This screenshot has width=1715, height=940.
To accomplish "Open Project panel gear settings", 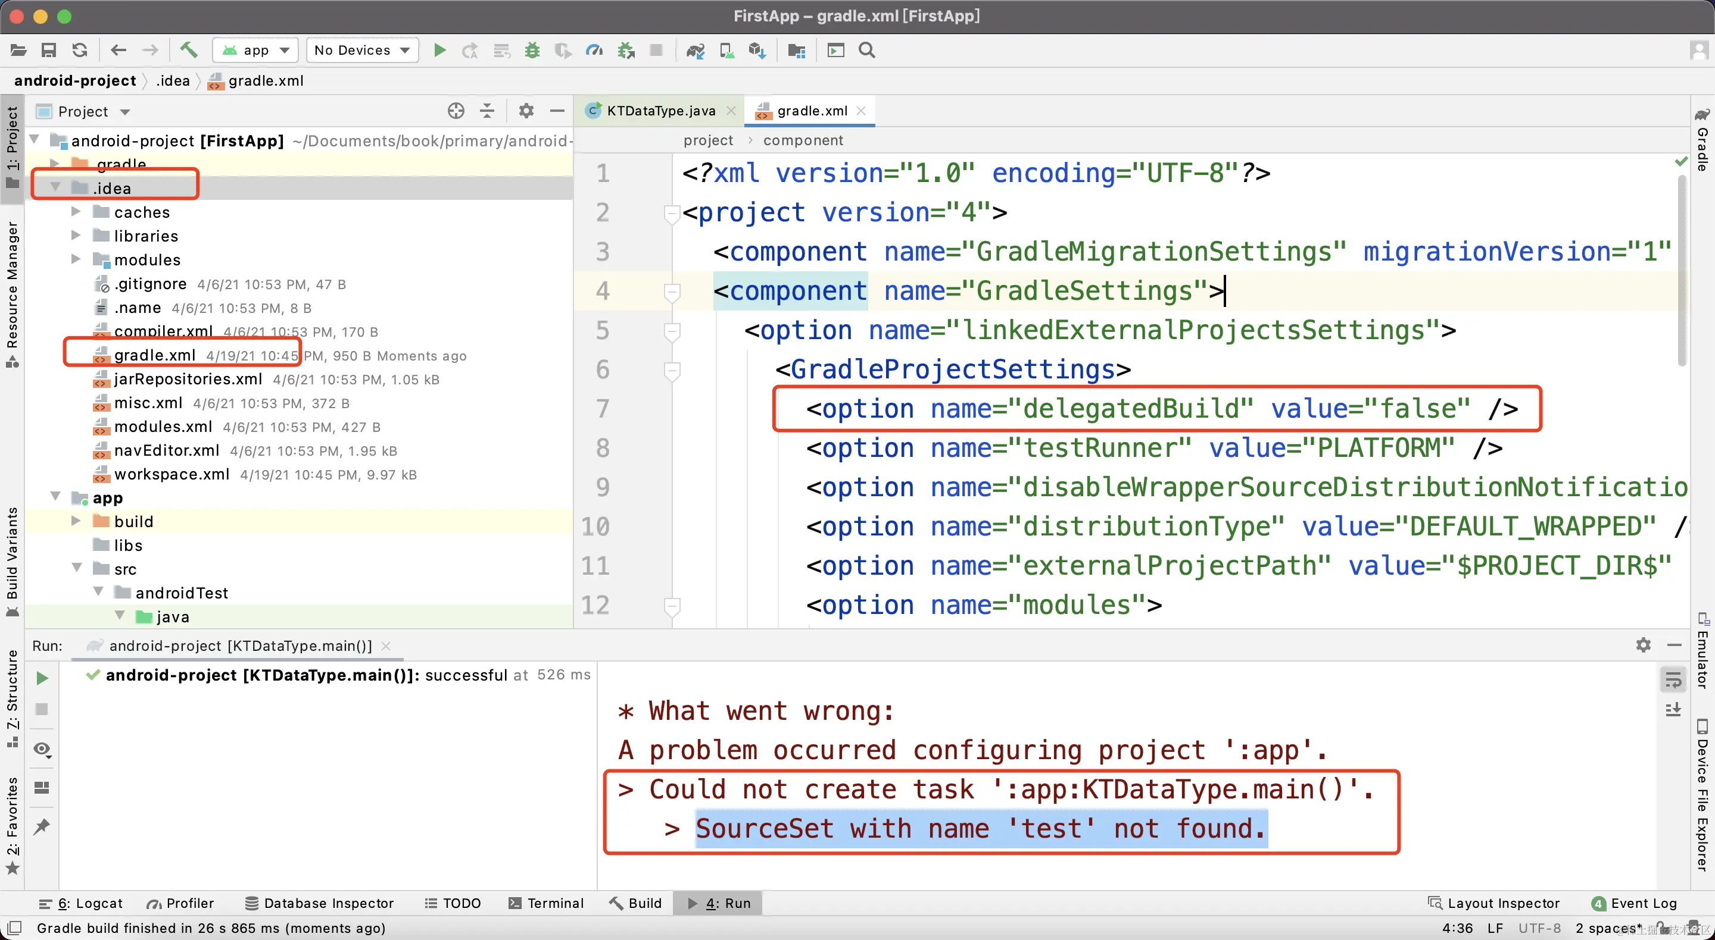I will click(526, 111).
